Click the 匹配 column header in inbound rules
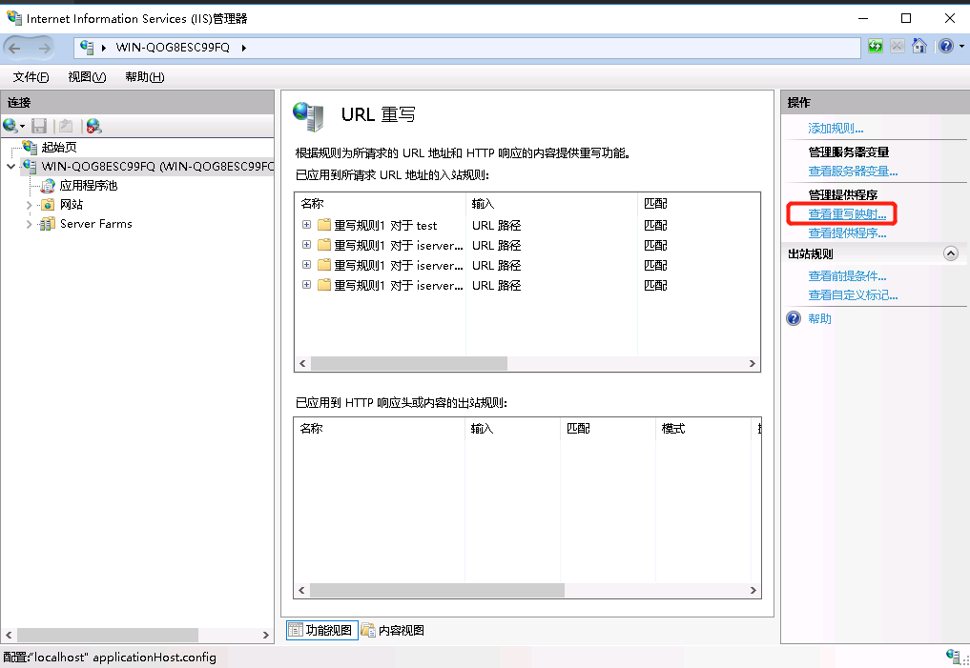This screenshot has height=668, width=970. pos(698,203)
